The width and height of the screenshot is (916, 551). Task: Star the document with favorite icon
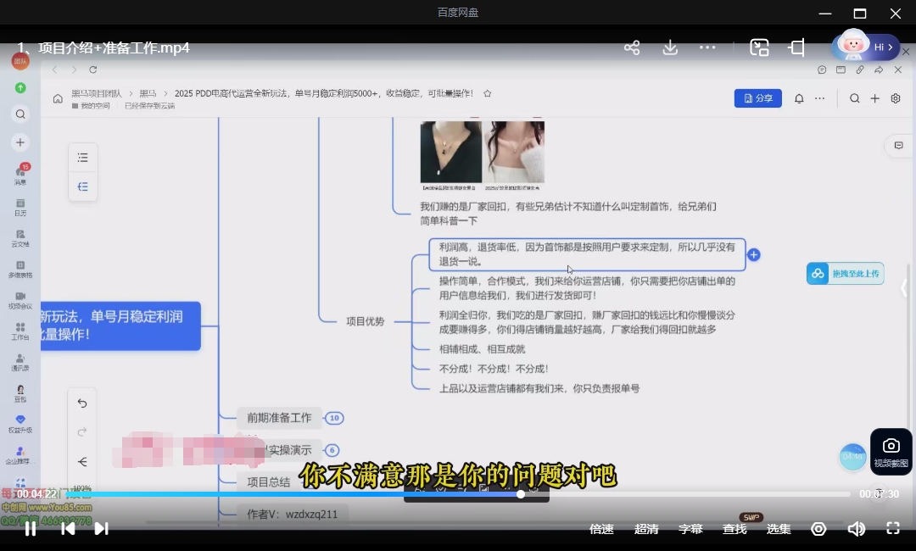coord(487,93)
